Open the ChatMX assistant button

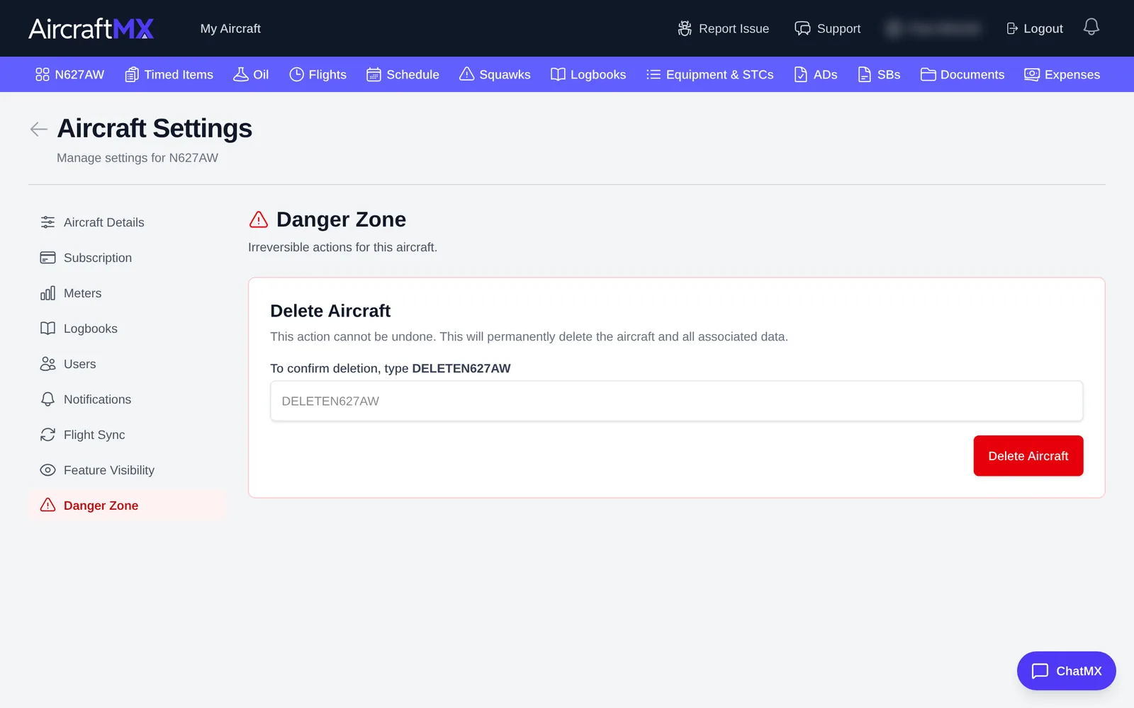1067,670
